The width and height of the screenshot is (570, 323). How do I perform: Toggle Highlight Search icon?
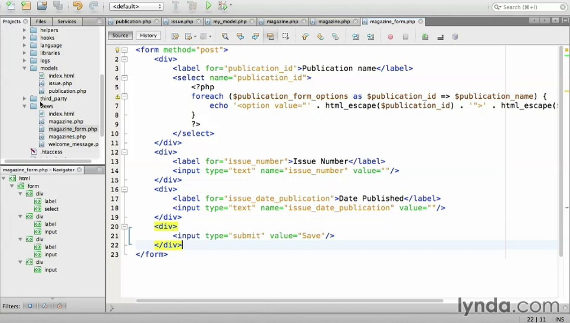pyautogui.click(x=270, y=36)
